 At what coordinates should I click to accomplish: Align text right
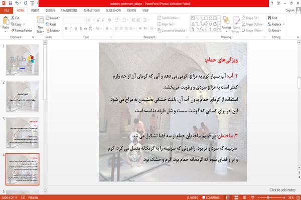pos(126,29)
